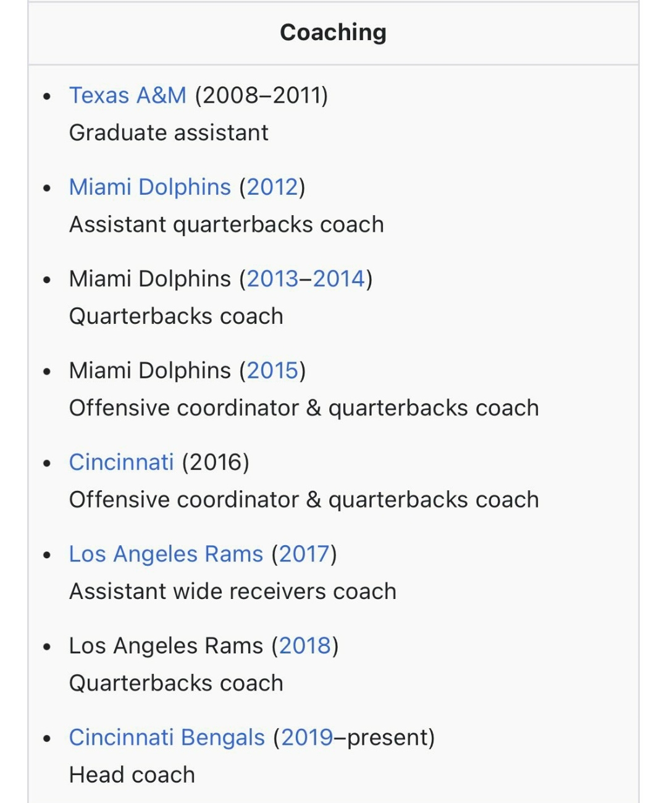Open the Cincinnati Bengals link
The height and width of the screenshot is (803, 667).
click(167, 737)
